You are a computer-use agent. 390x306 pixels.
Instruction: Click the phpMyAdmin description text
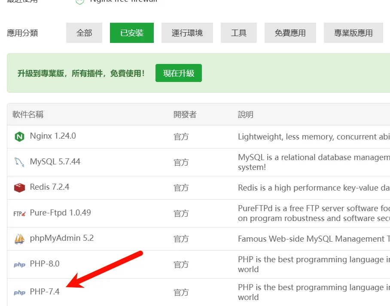click(314, 239)
